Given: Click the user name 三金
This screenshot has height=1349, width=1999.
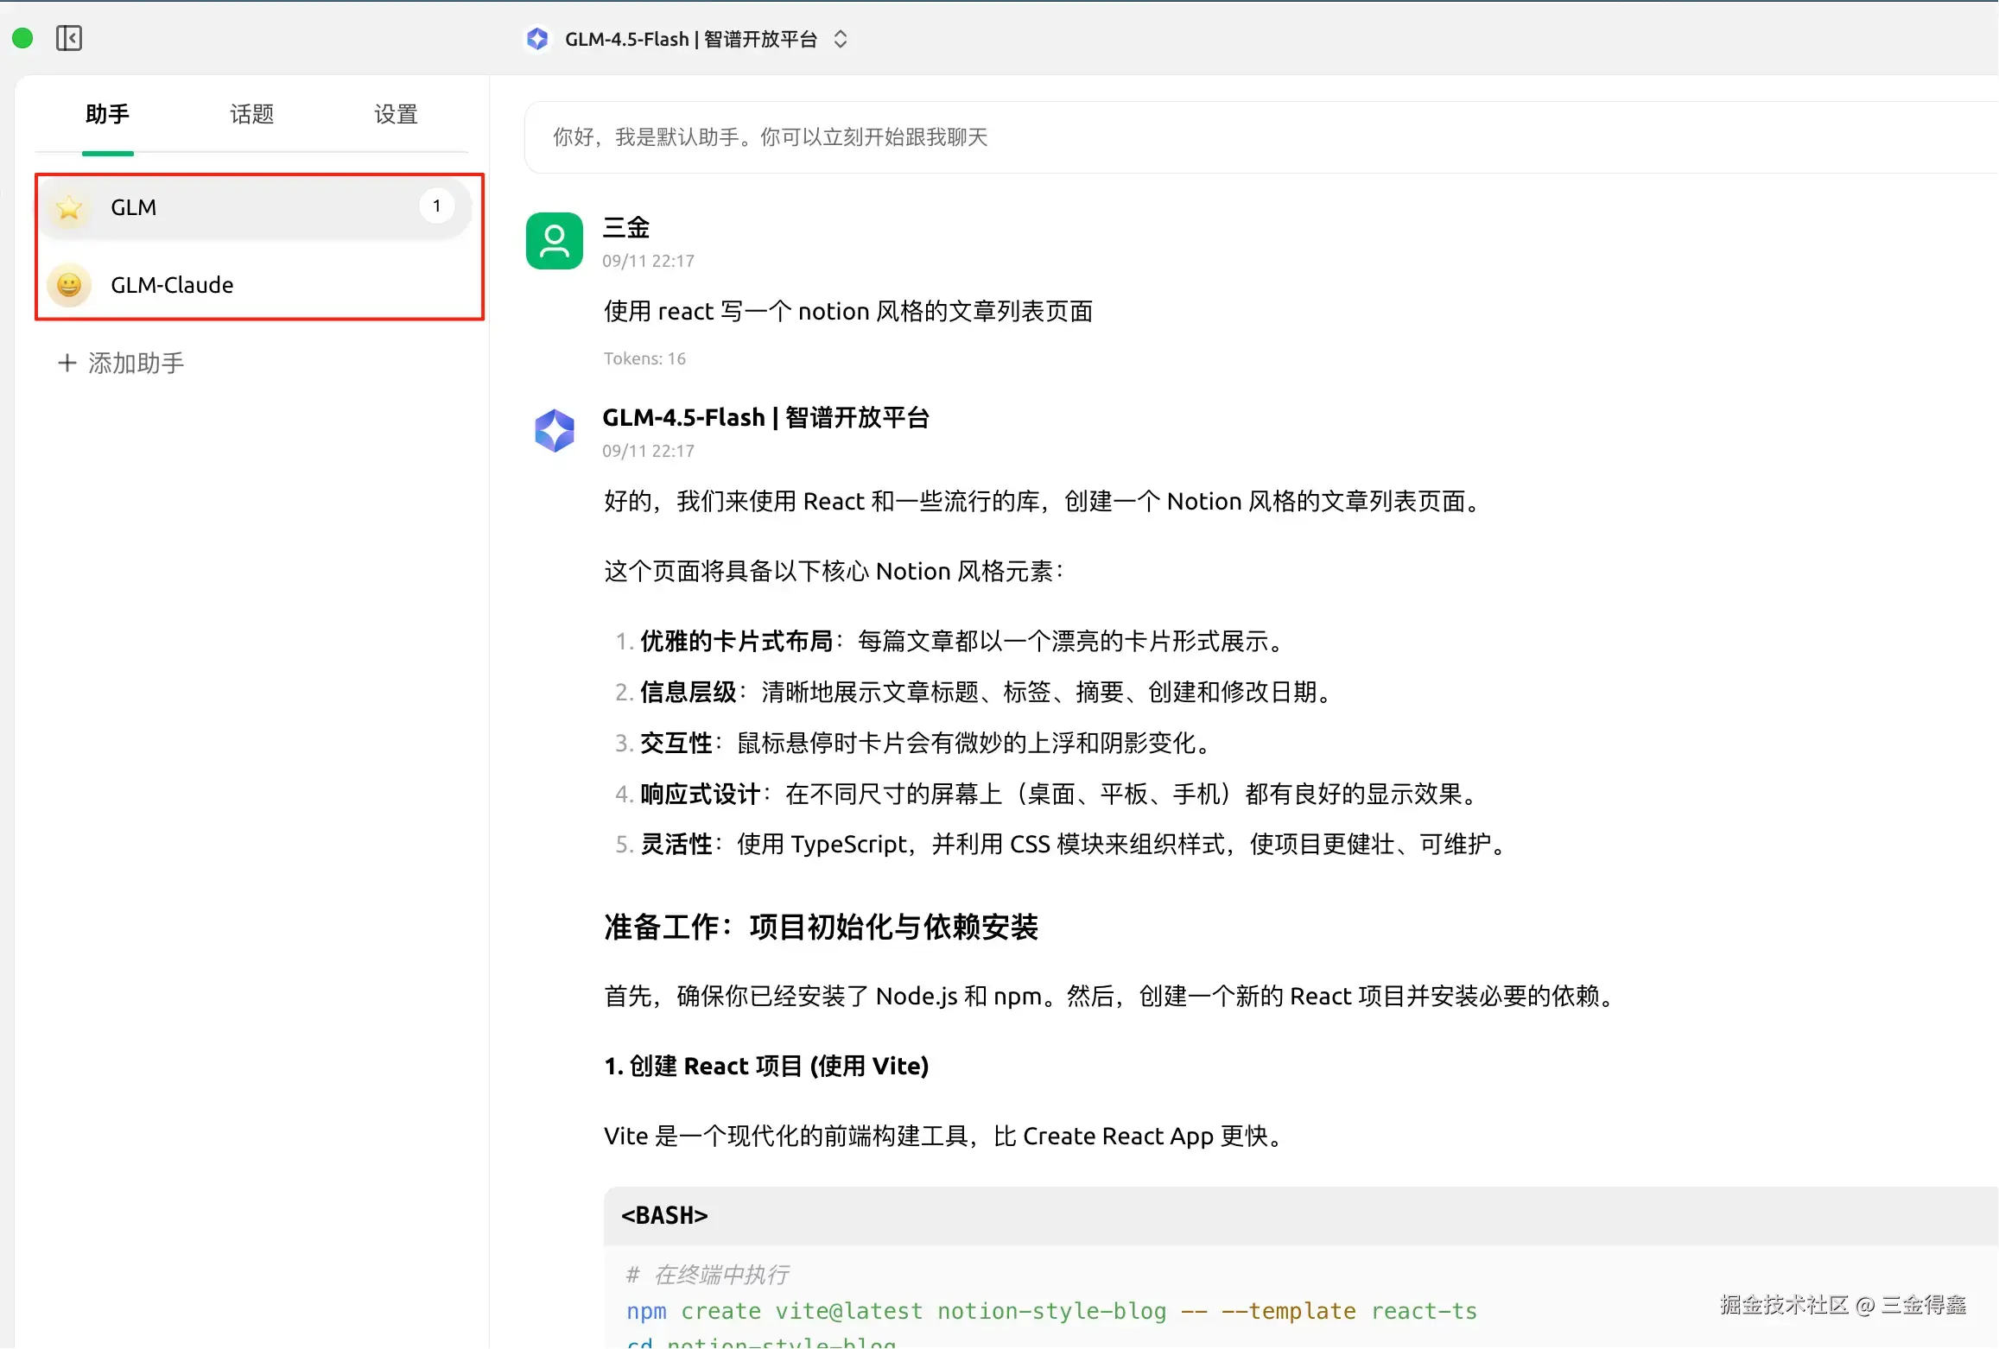Looking at the screenshot, I should pos(625,227).
